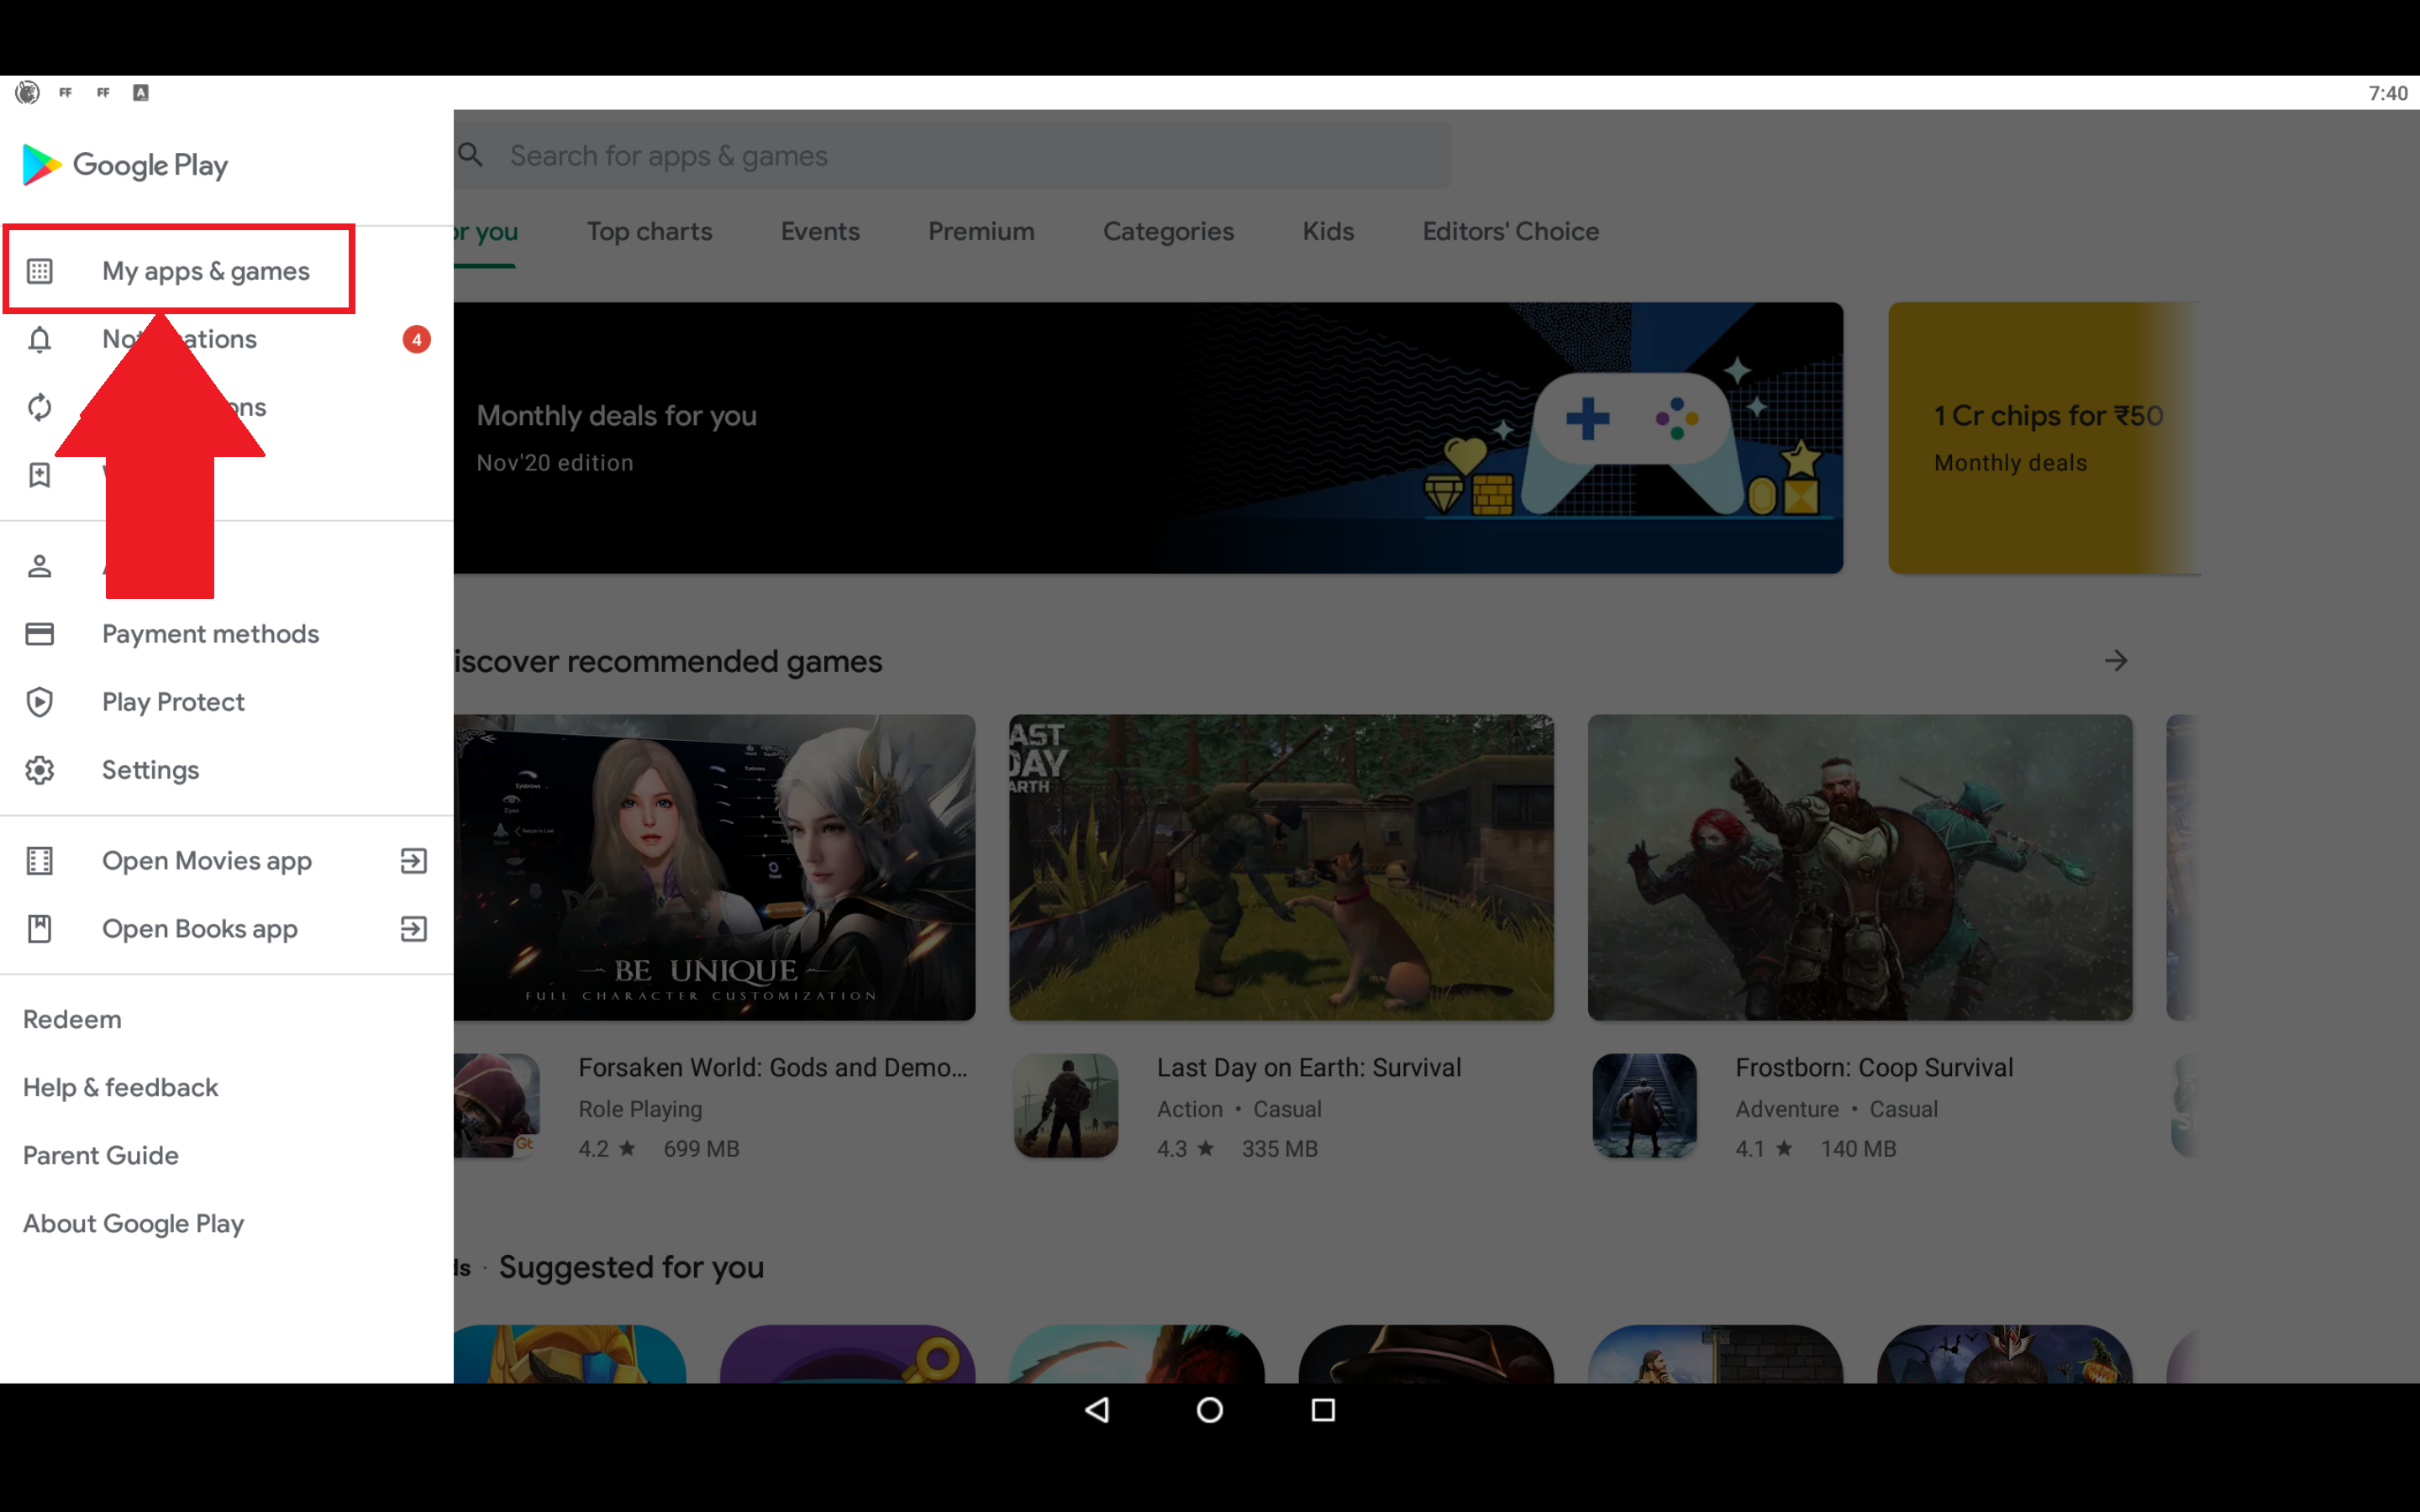Switch to the Categories tab
Viewport: 2420px width, 1512px height.
(1168, 231)
